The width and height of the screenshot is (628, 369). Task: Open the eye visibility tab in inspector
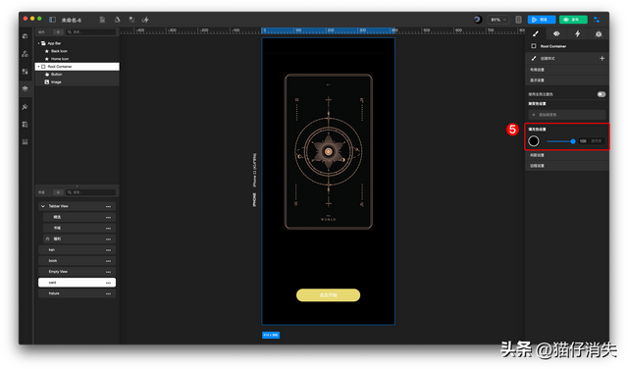(x=556, y=33)
